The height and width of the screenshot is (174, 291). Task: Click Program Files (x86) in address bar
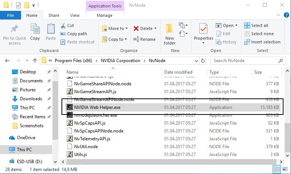(x=73, y=61)
